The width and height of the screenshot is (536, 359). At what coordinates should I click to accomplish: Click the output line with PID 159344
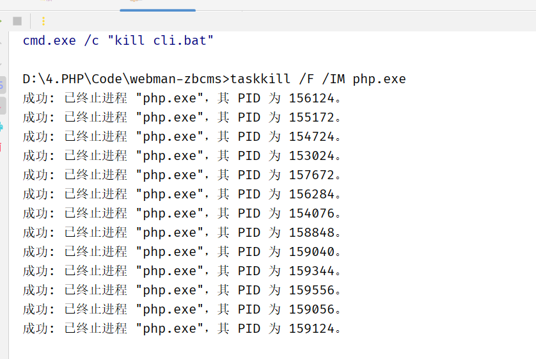[182, 271]
